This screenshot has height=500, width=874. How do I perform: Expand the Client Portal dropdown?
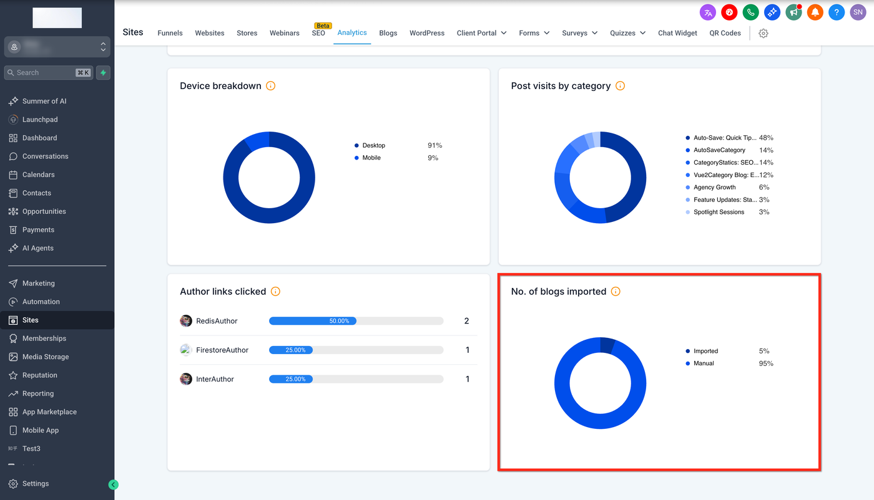point(481,33)
